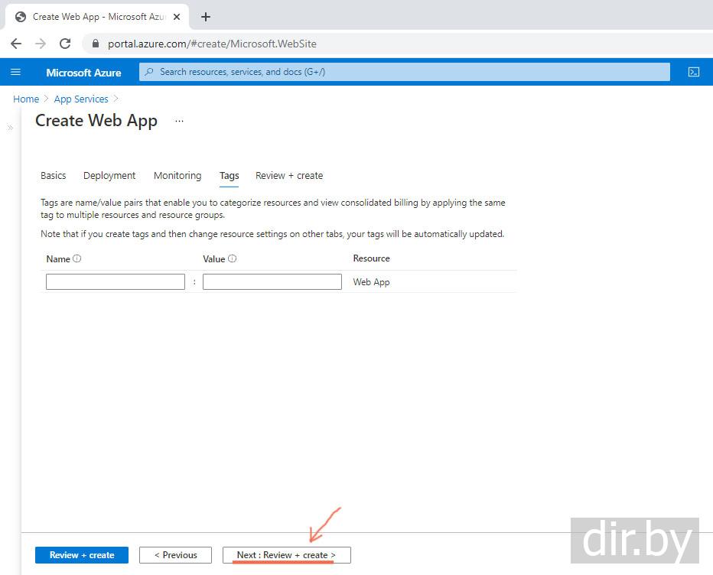
Task: Open the Monitoring tab
Action: point(177,176)
